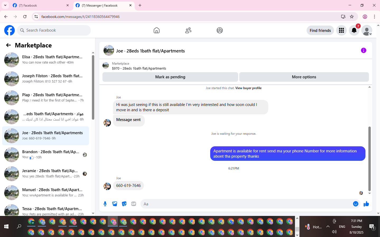
Task: Focus the Search Facebook field
Action: coord(54,30)
